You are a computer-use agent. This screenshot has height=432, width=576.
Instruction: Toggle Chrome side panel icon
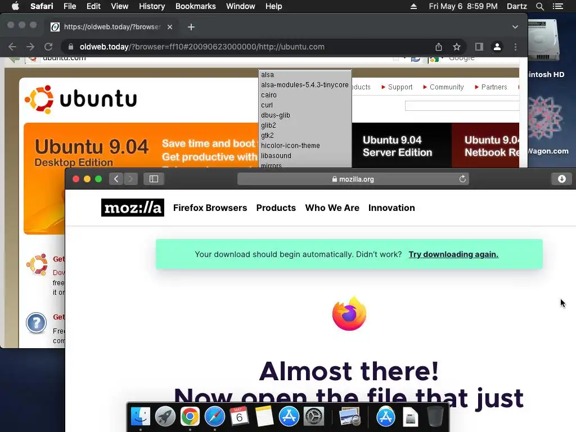click(x=479, y=47)
